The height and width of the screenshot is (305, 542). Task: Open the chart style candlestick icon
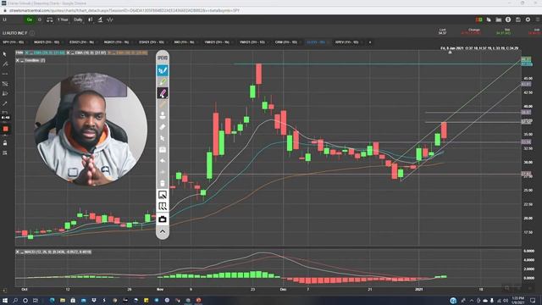91,19
